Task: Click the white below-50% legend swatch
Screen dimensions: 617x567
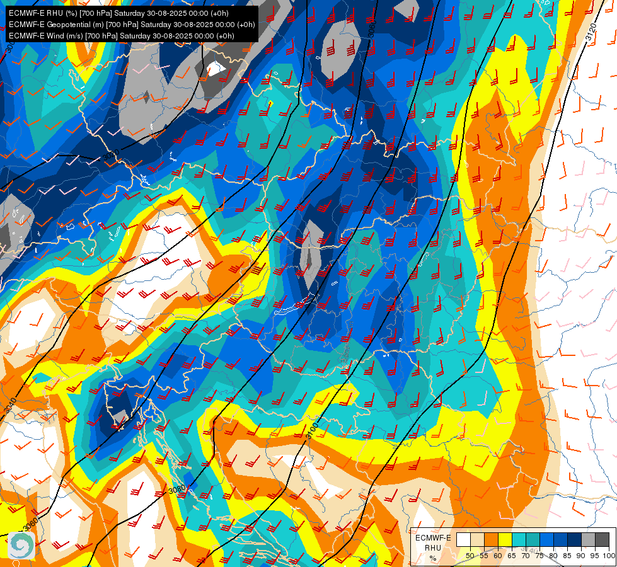Action: pos(463,540)
